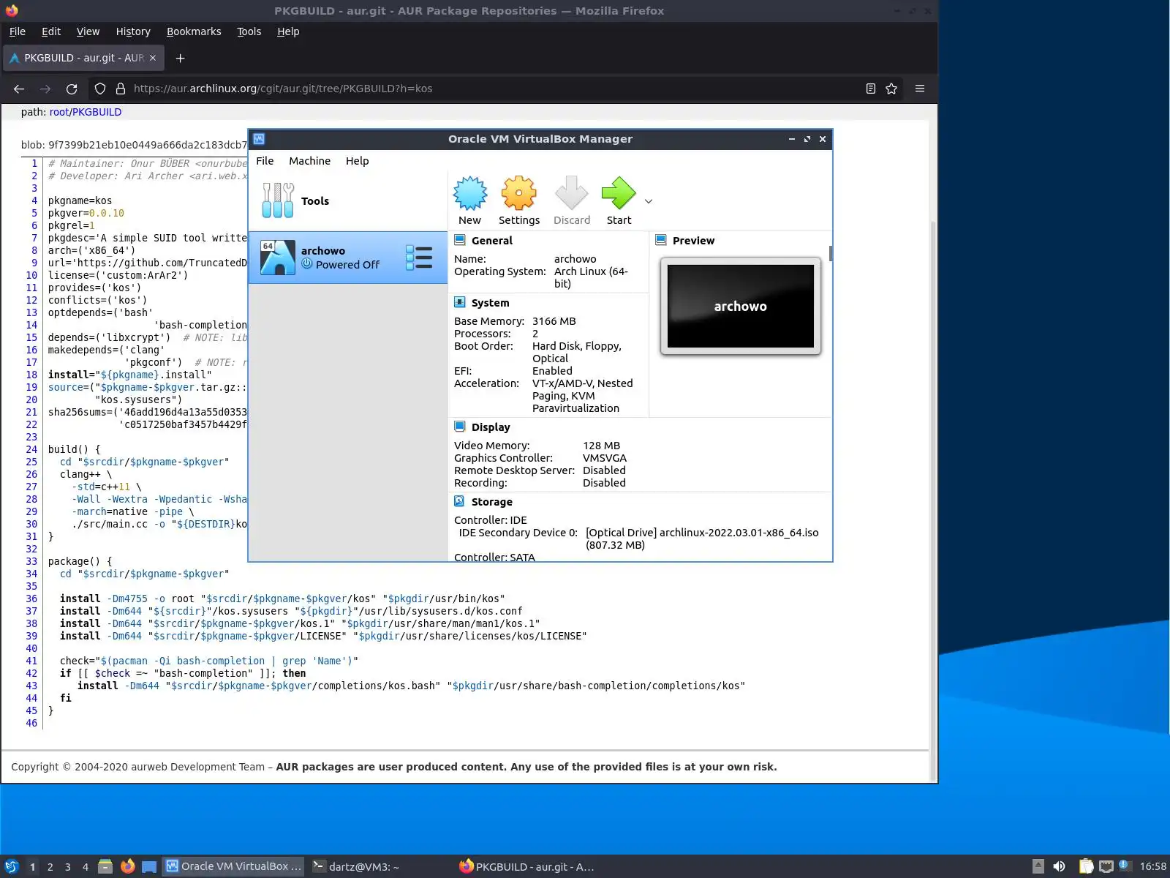Click the 16:58 taskbar clock
Viewport: 1170px width, 878px height.
[x=1152, y=866]
